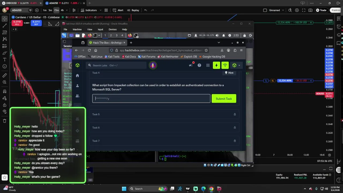Open VirtualBox Devices menu
Viewport: 343px width, 193px height.
click(x=113, y=29)
